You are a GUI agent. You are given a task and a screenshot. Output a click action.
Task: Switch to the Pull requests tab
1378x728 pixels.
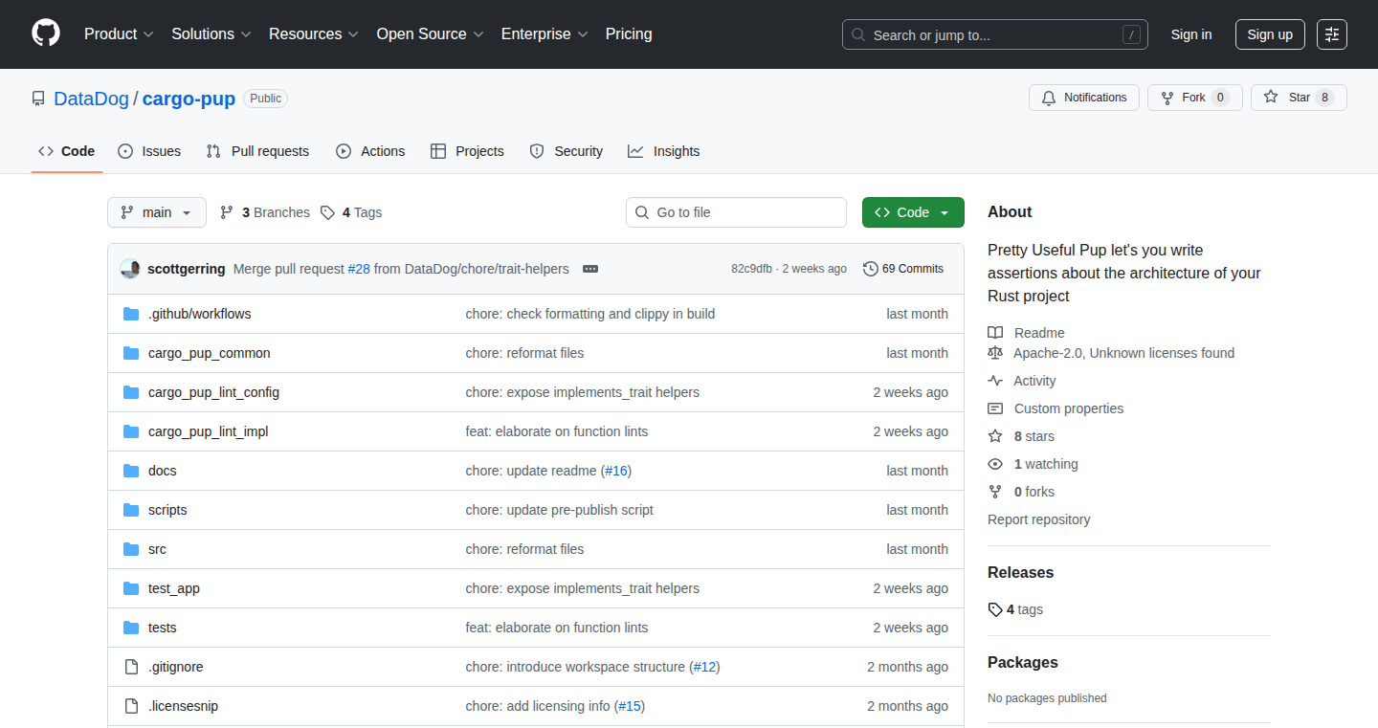[x=257, y=151]
